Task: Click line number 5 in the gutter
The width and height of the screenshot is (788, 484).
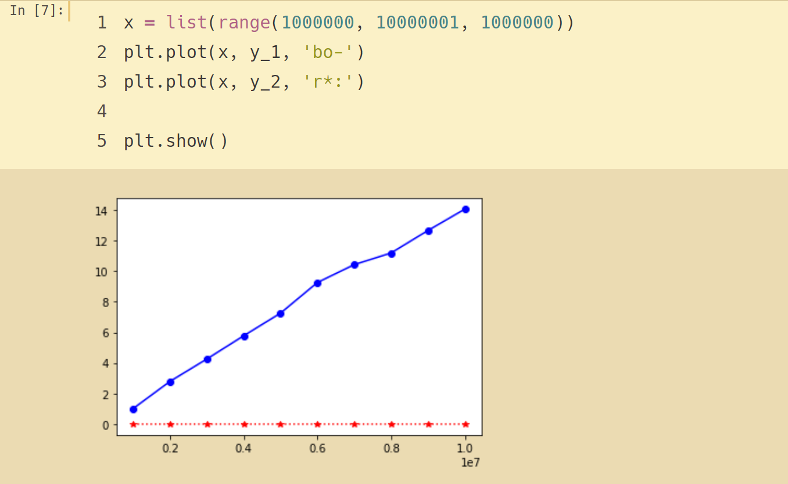Action: click(x=102, y=141)
